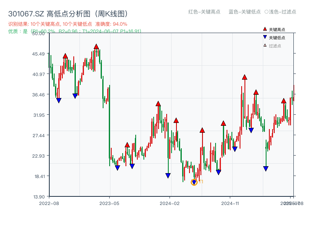Toggle the 过滤点 legend label
The height and width of the screenshot is (245, 326).
pos(275,46)
